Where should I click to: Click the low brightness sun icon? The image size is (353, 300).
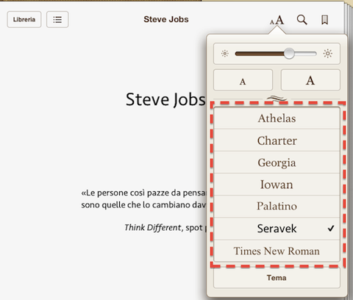pyautogui.click(x=225, y=54)
